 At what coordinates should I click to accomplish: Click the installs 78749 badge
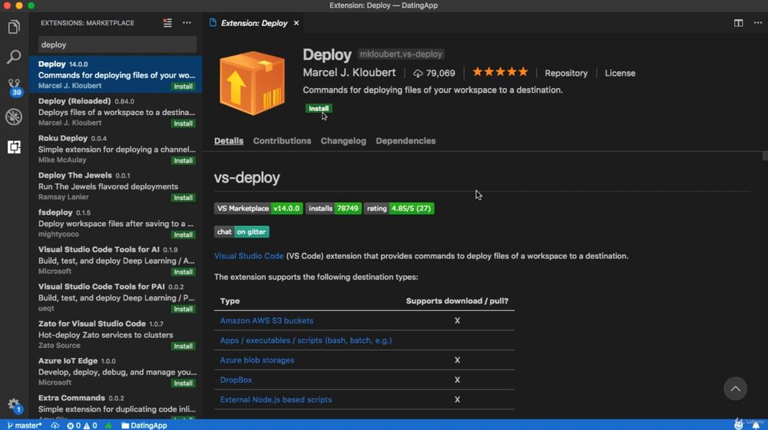(x=333, y=208)
